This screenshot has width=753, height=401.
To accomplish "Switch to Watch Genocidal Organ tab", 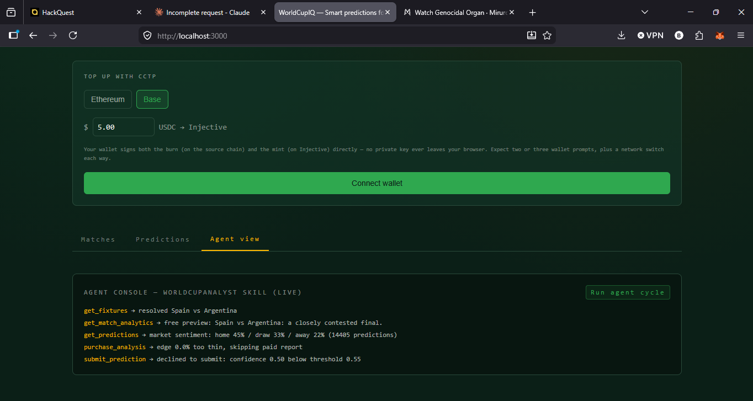I will coord(459,12).
